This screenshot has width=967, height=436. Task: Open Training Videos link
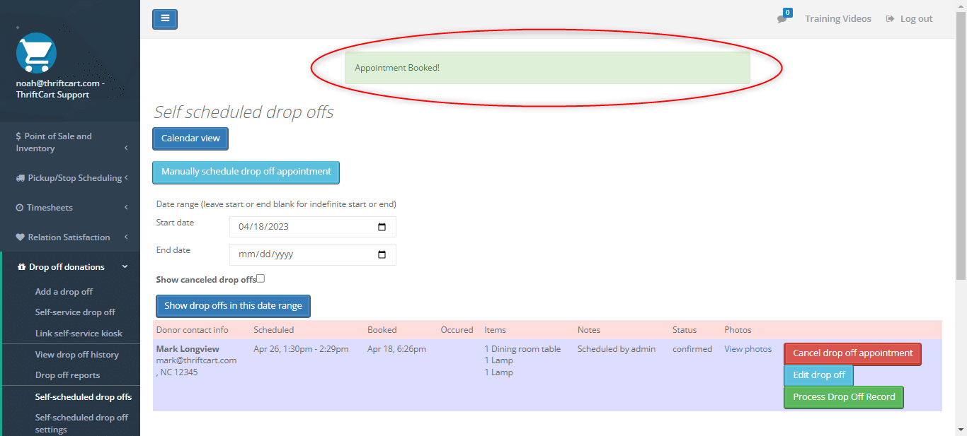838,19
